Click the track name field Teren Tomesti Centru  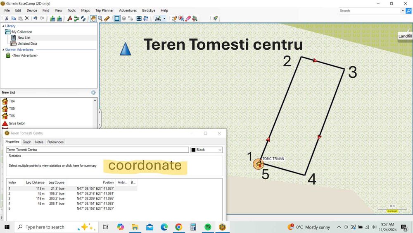tap(97, 150)
